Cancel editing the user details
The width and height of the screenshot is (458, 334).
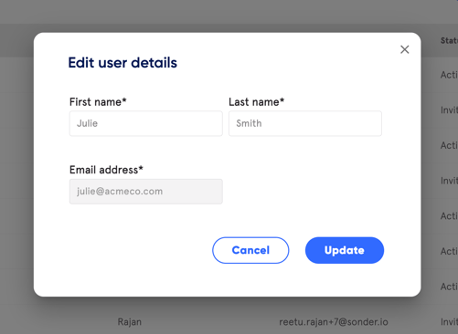(x=250, y=250)
